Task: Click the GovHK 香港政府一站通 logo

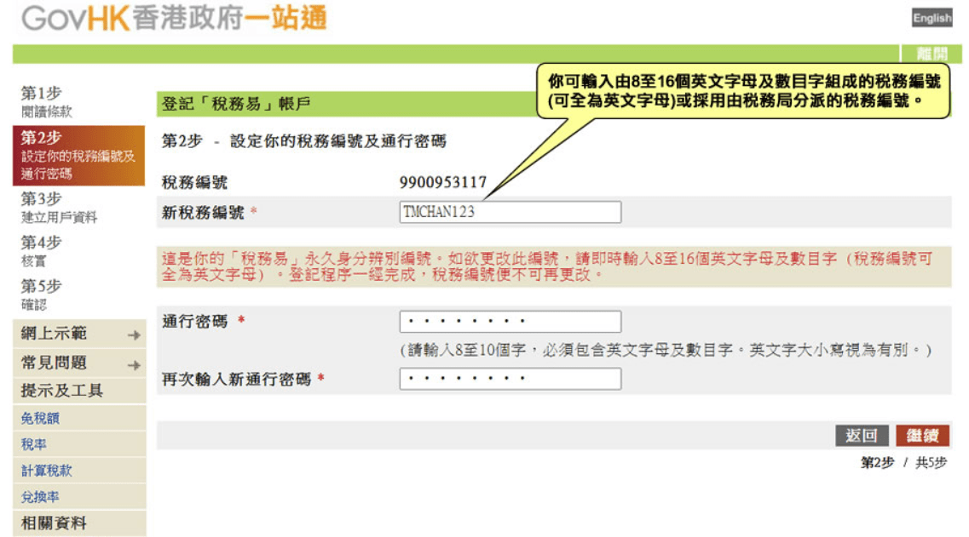Action: point(174,19)
